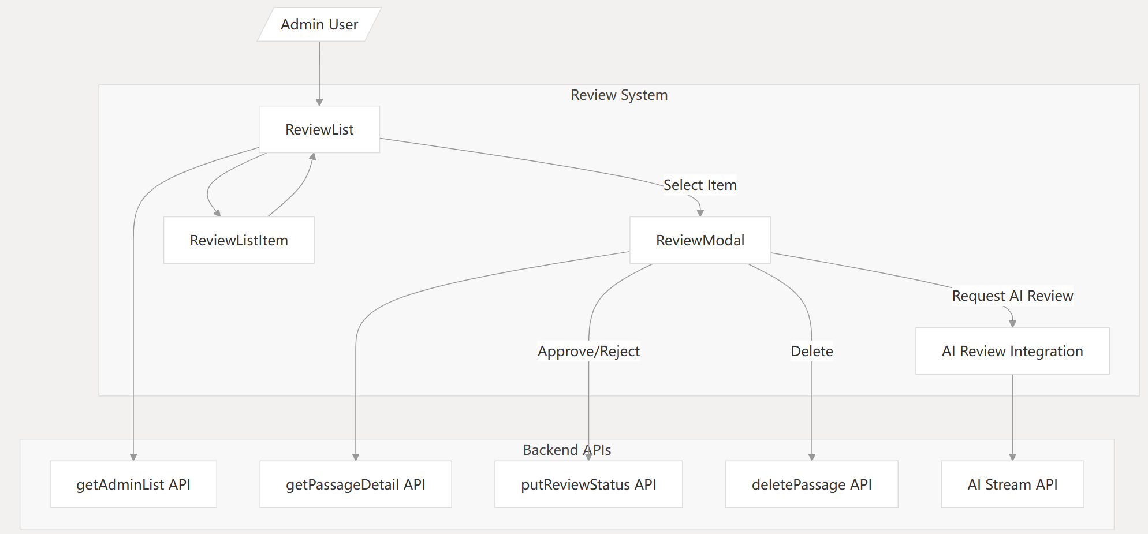Viewport: 1148px width, 534px height.
Task: Click the Backend APIs group title
Action: (x=566, y=450)
